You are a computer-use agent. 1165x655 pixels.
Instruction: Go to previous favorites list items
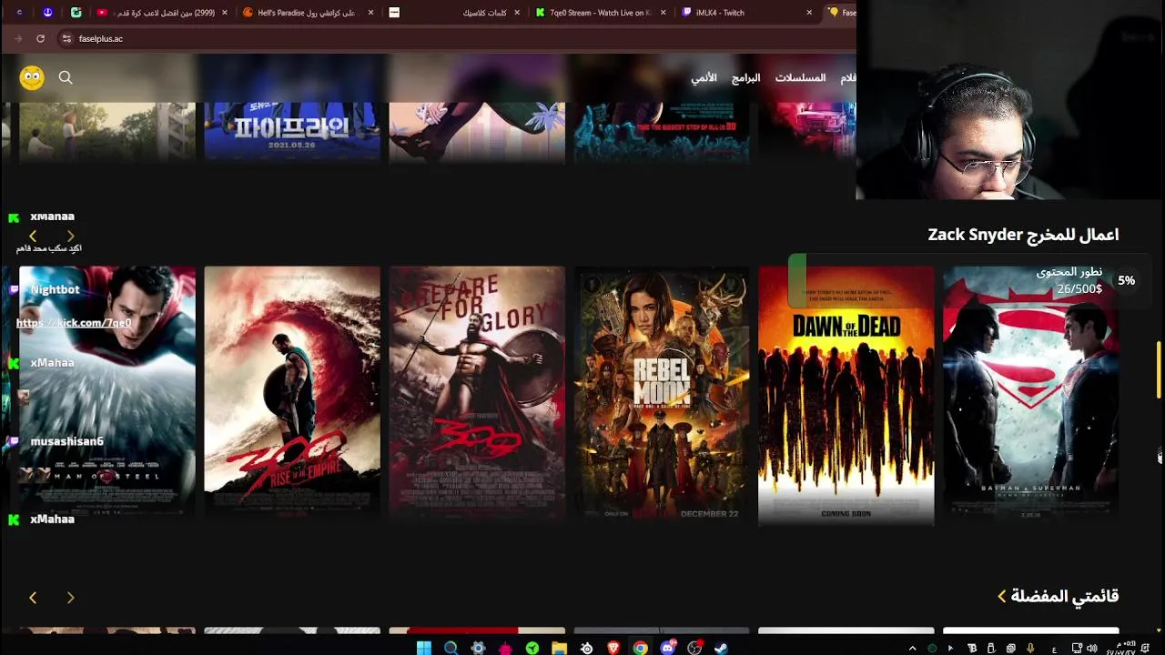click(x=33, y=598)
